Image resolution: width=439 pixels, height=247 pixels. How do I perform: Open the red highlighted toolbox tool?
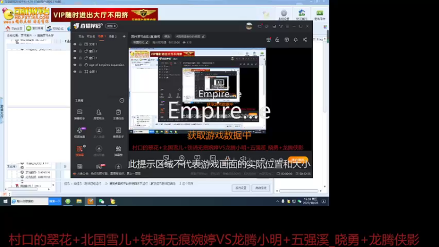point(80,150)
